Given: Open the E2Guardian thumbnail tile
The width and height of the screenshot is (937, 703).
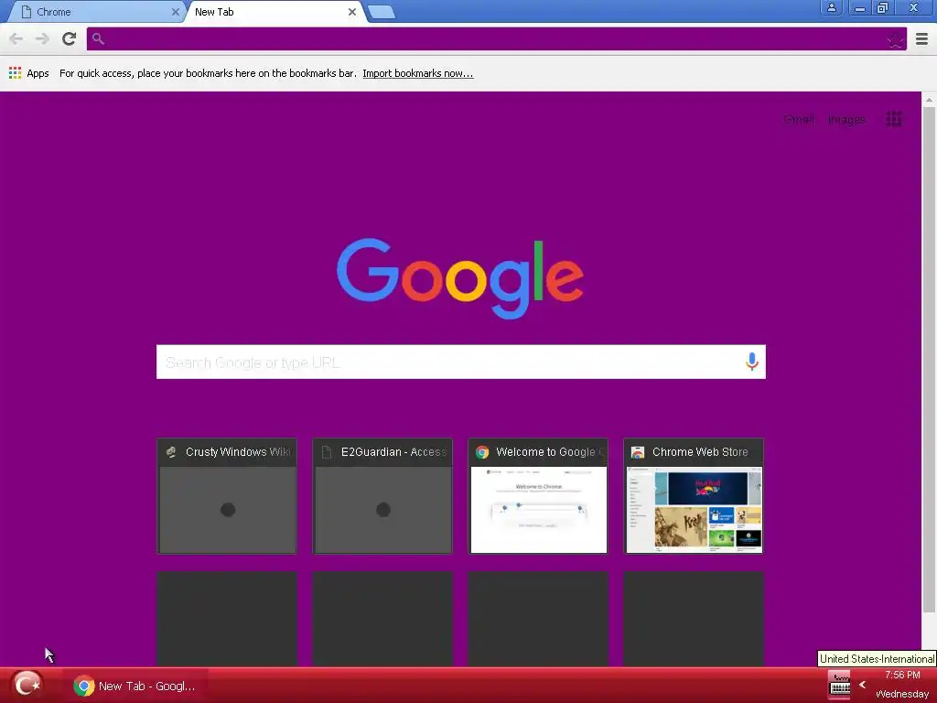Looking at the screenshot, I should point(382,496).
